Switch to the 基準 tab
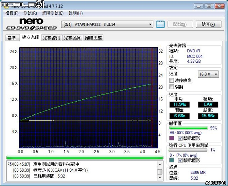This screenshot has height=186, width=228. [x=12, y=38]
